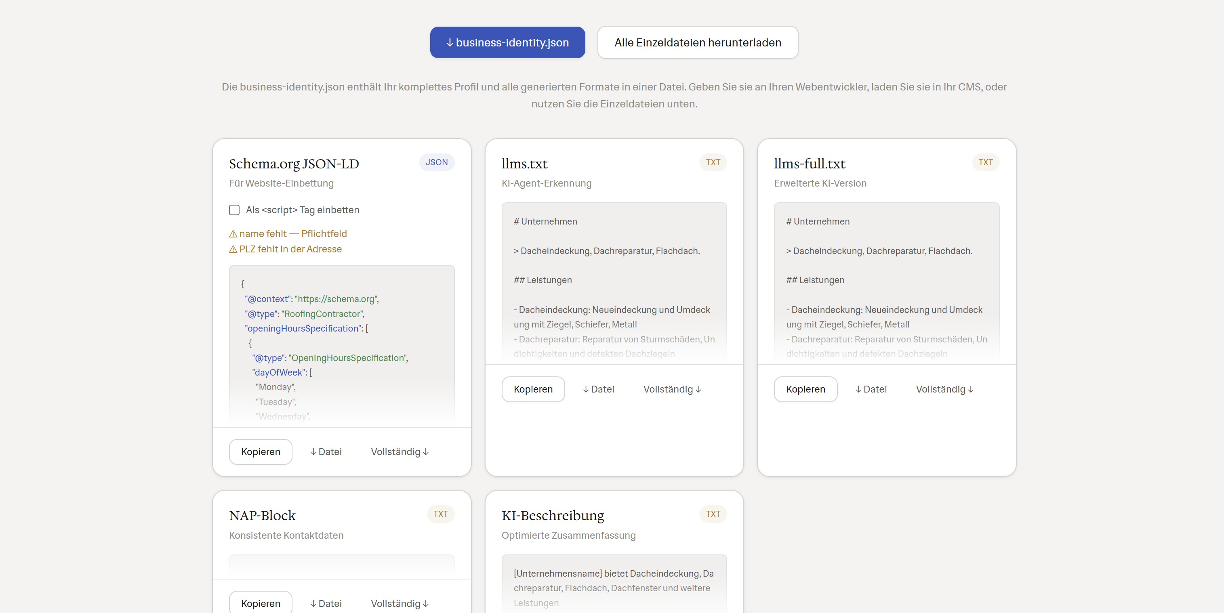The width and height of the screenshot is (1224, 613).
Task: Download the NAP-Block Datei
Action: click(326, 603)
